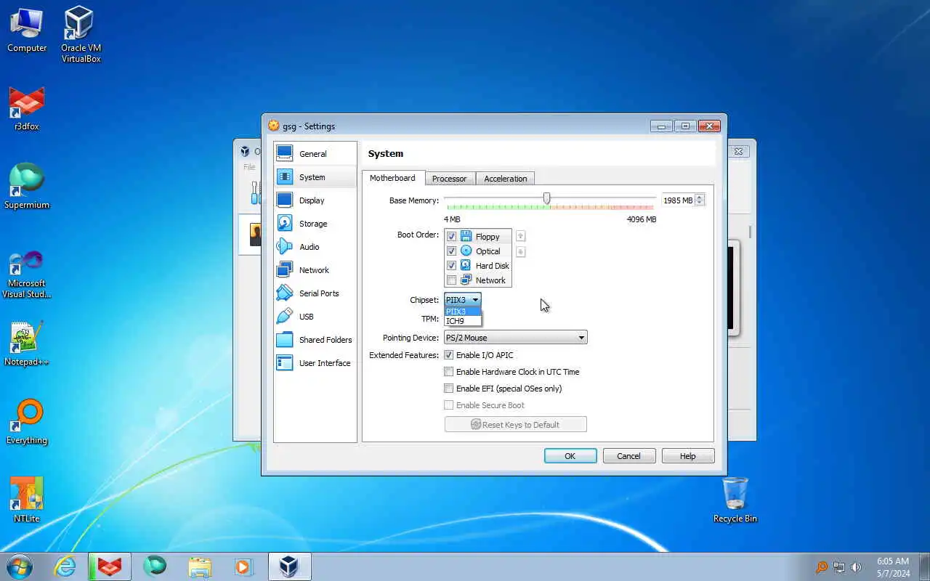This screenshot has width=930, height=581.
Task: Open the Everything search desktop shortcut
Action: [x=27, y=422]
